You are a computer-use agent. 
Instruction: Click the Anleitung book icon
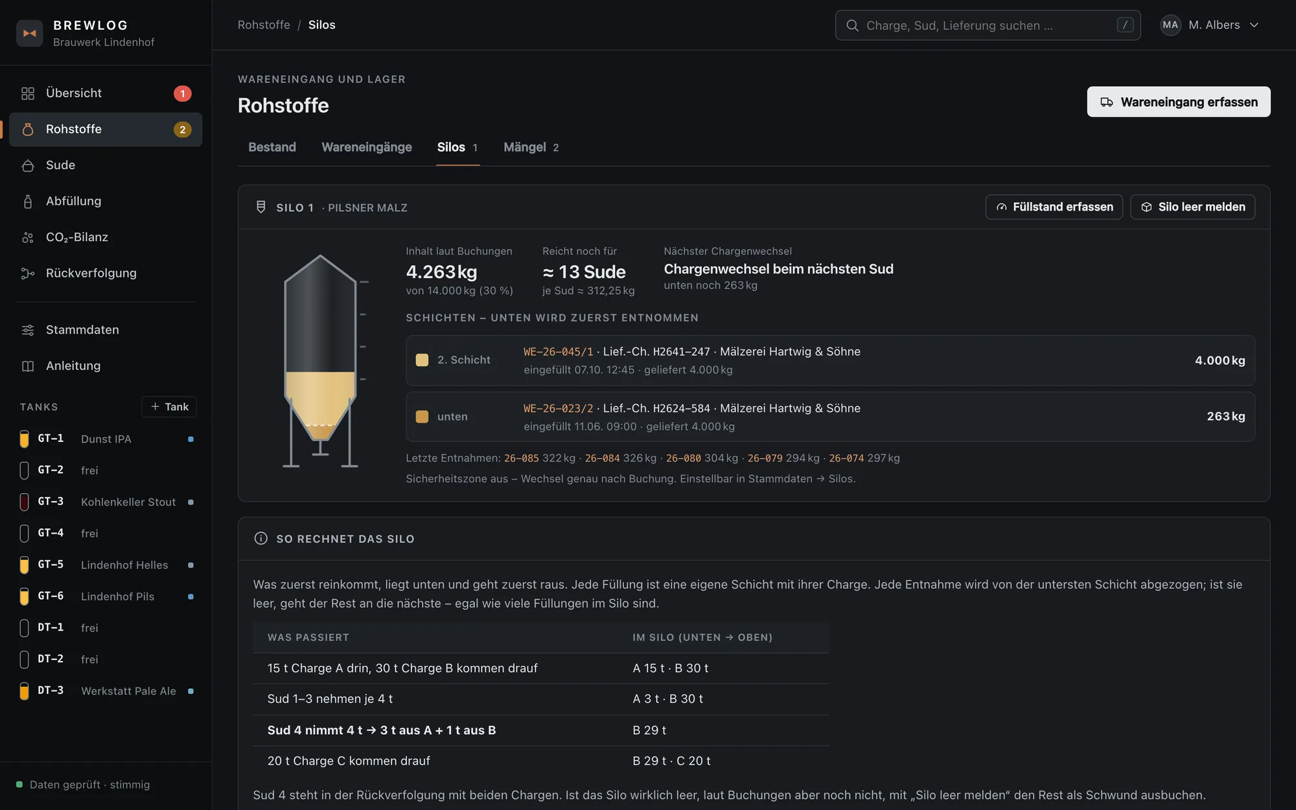[28, 366]
